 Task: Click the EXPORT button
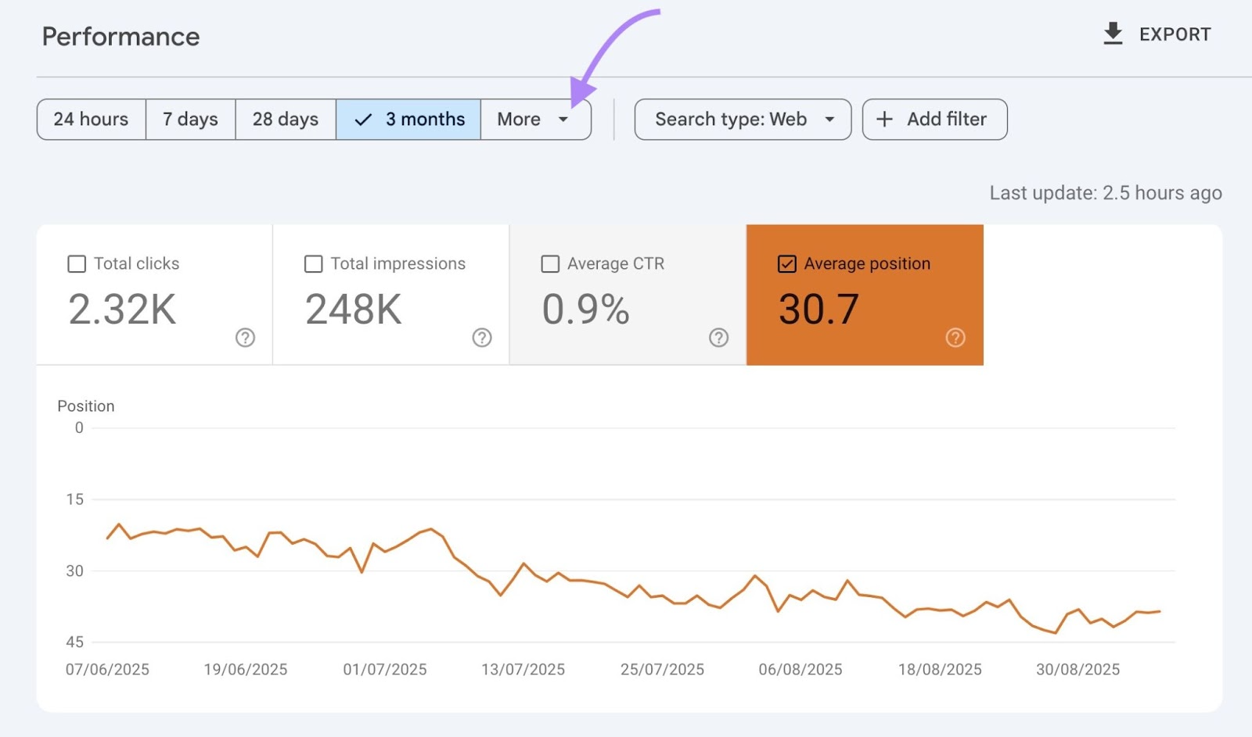pyautogui.click(x=1157, y=34)
